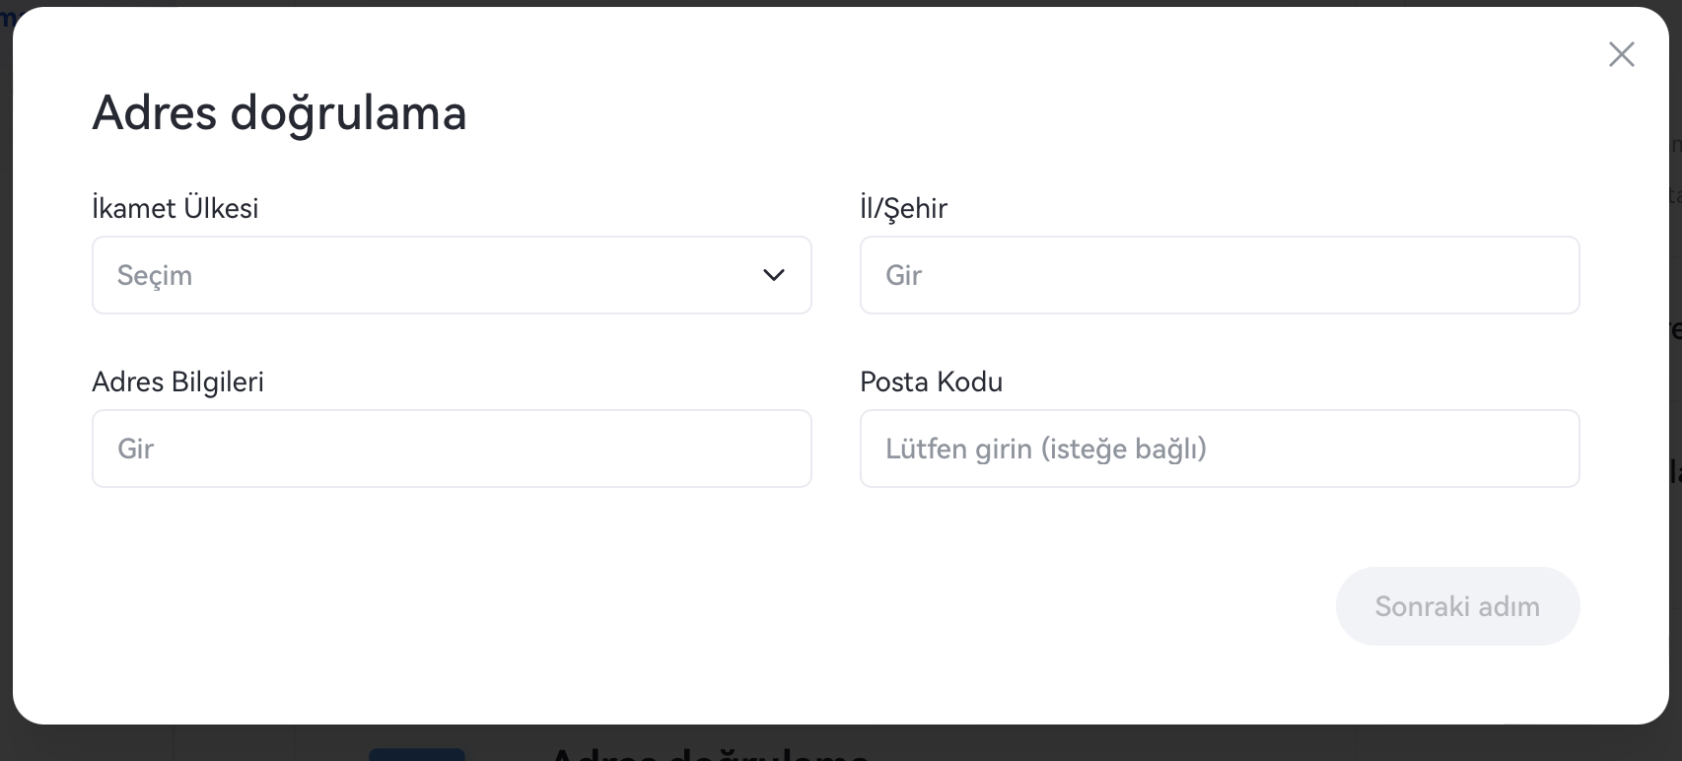Click the dimmed backdrop beneath the dialog
The height and width of the screenshot is (761, 1682).
1085,744
